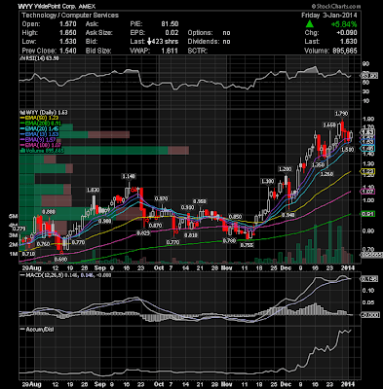Select the Dividends label

204,42
